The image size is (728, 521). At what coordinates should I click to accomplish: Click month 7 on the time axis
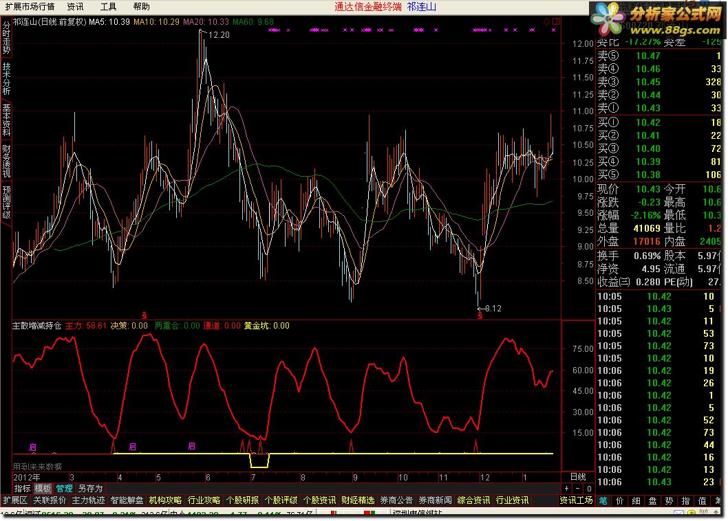click(253, 478)
